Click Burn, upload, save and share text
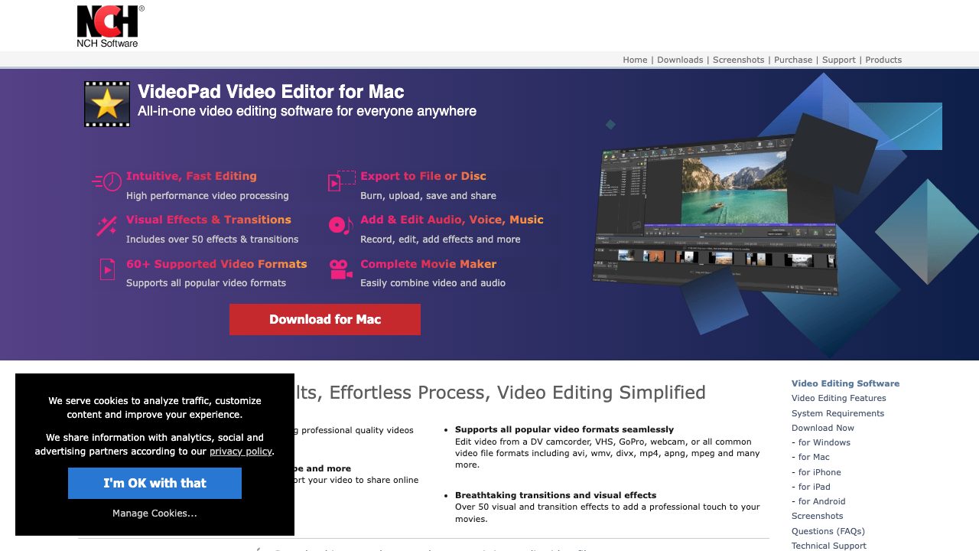This screenshot has width=979, height=551. (428, 196)
